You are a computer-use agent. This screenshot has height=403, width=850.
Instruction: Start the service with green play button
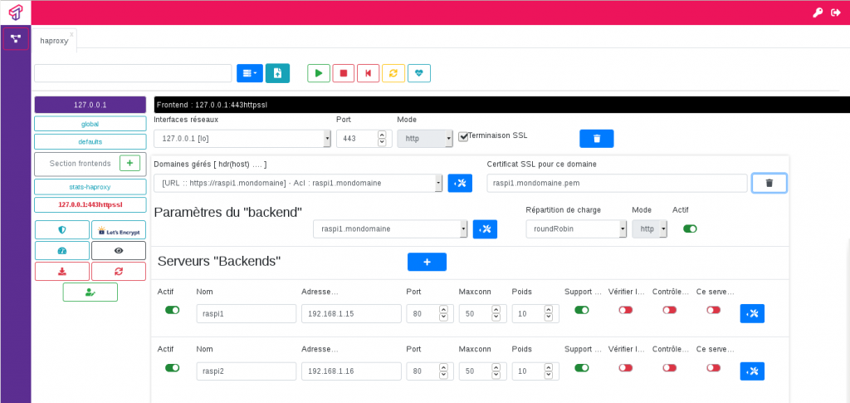coord(319,73)
